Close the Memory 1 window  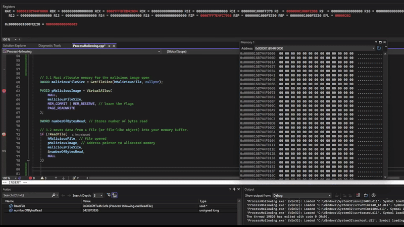tap(385, 42)
